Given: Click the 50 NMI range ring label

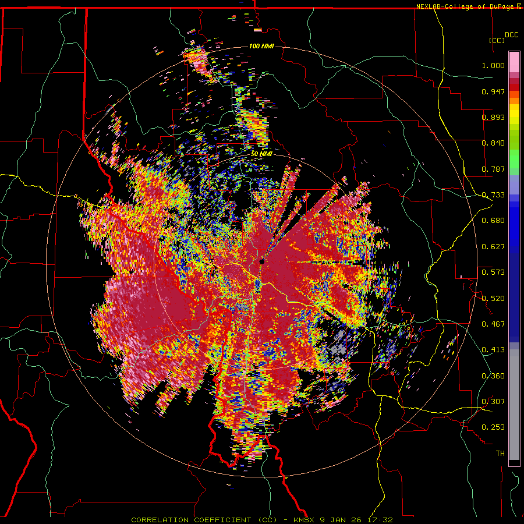Looking at the screenshot, I should (x=261, y=154).
